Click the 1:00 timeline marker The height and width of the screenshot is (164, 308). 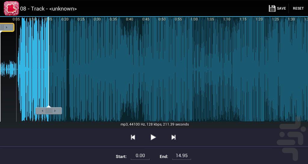point(194,19)
